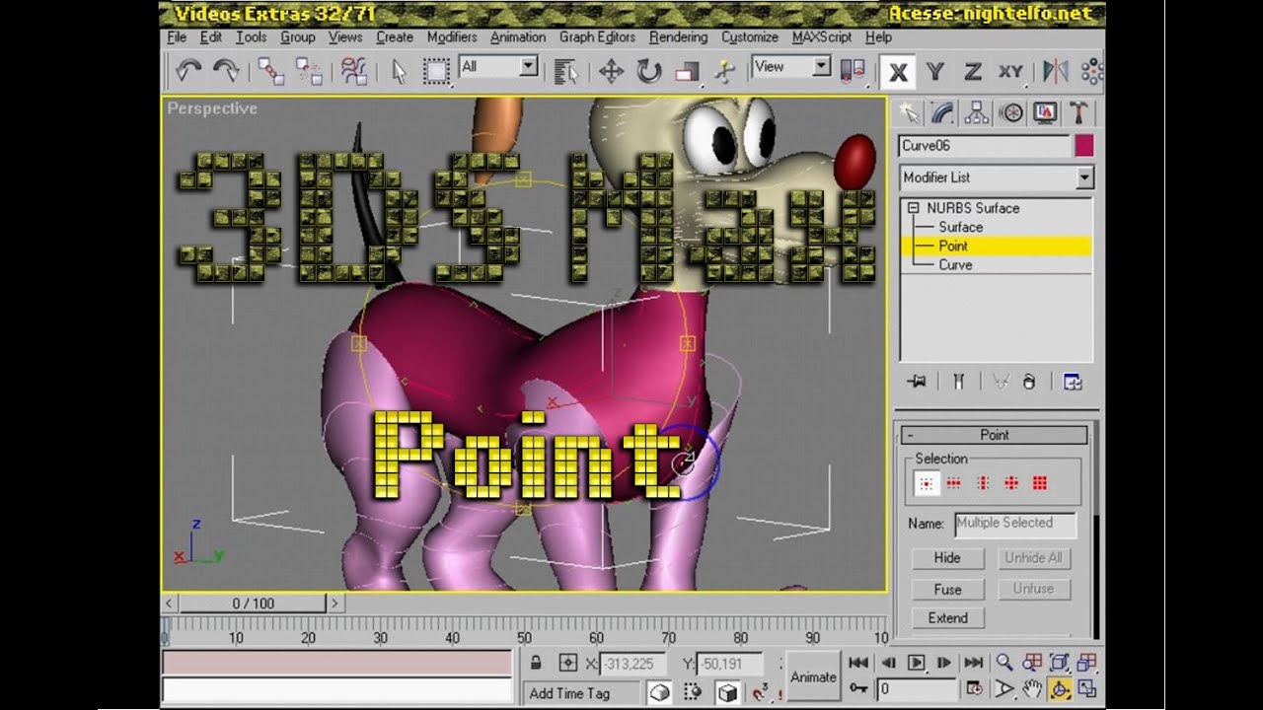Open Select by Name list icon
This screenshot has height=710, width=1263.
565,70
